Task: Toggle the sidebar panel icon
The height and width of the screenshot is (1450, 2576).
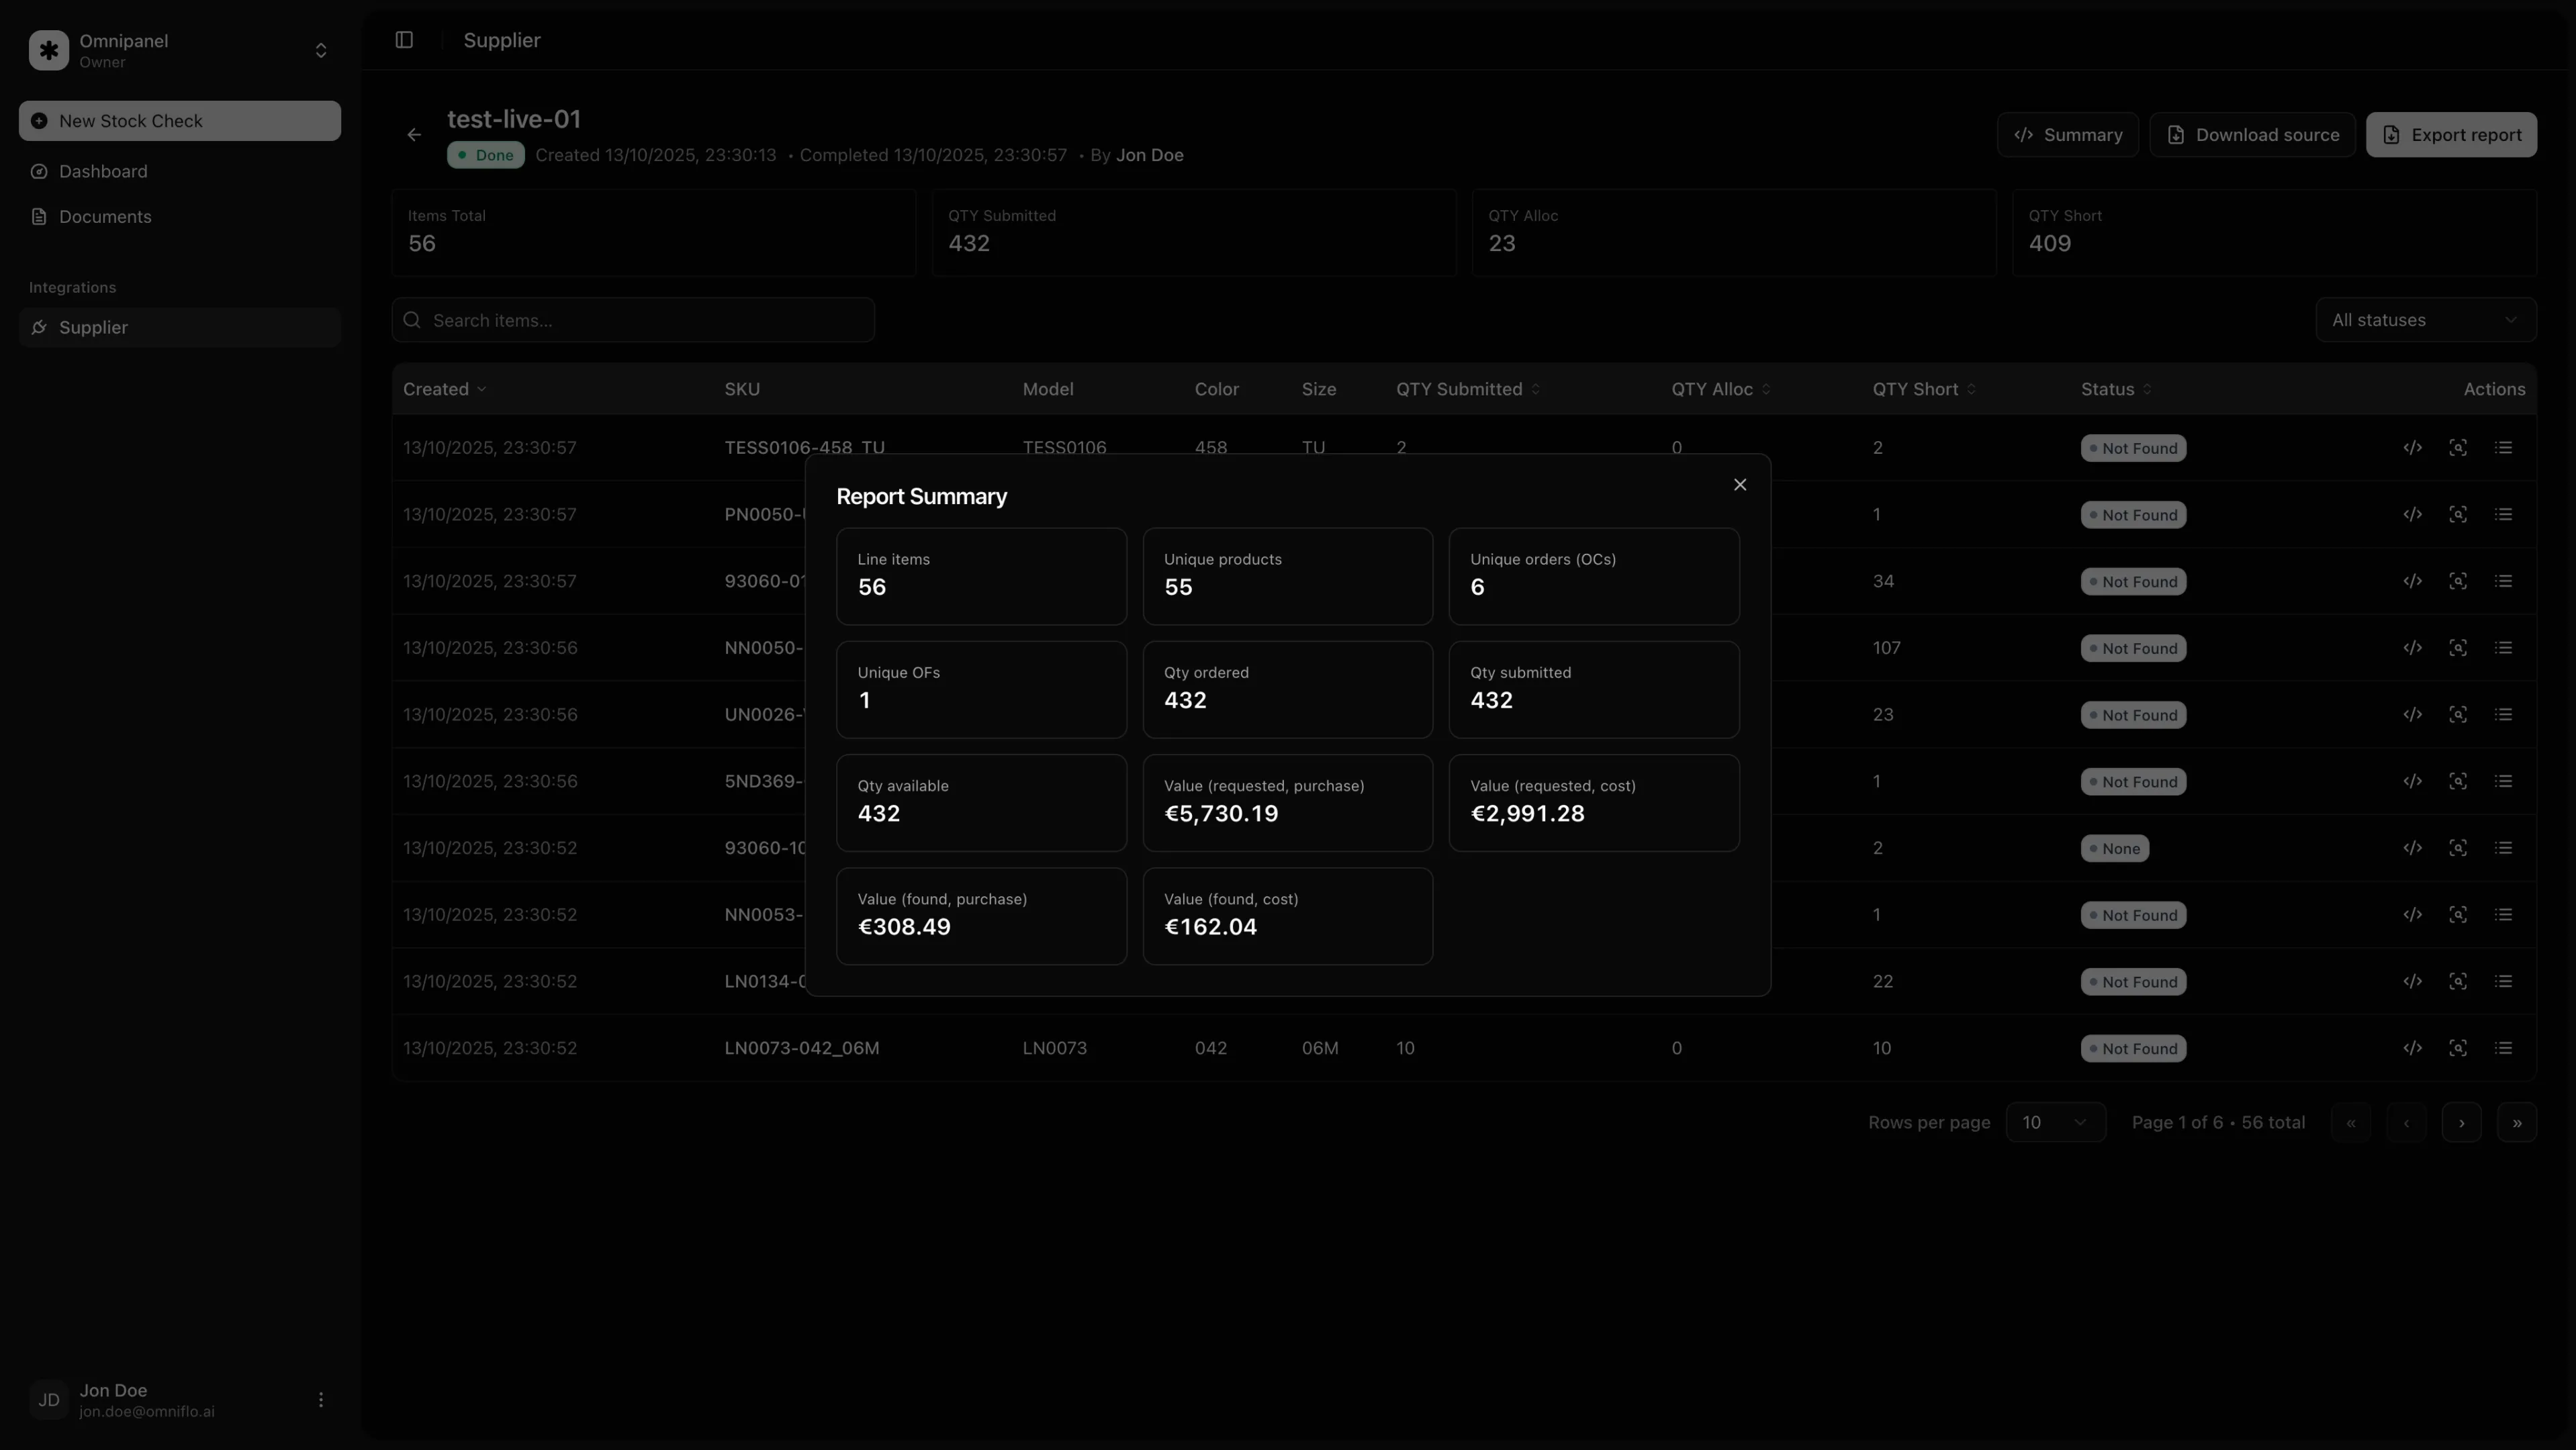Action: coord(404,40)
